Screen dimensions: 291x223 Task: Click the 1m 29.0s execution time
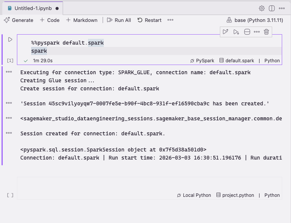[x=43, y=61]
